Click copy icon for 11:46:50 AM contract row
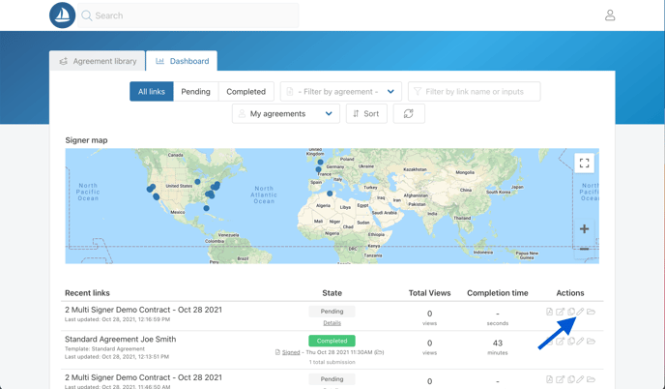665x389 pixels. coord(571,379)
